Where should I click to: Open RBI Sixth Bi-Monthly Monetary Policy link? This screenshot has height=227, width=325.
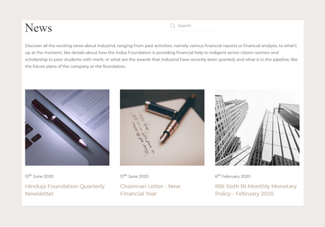click(256, 190)
